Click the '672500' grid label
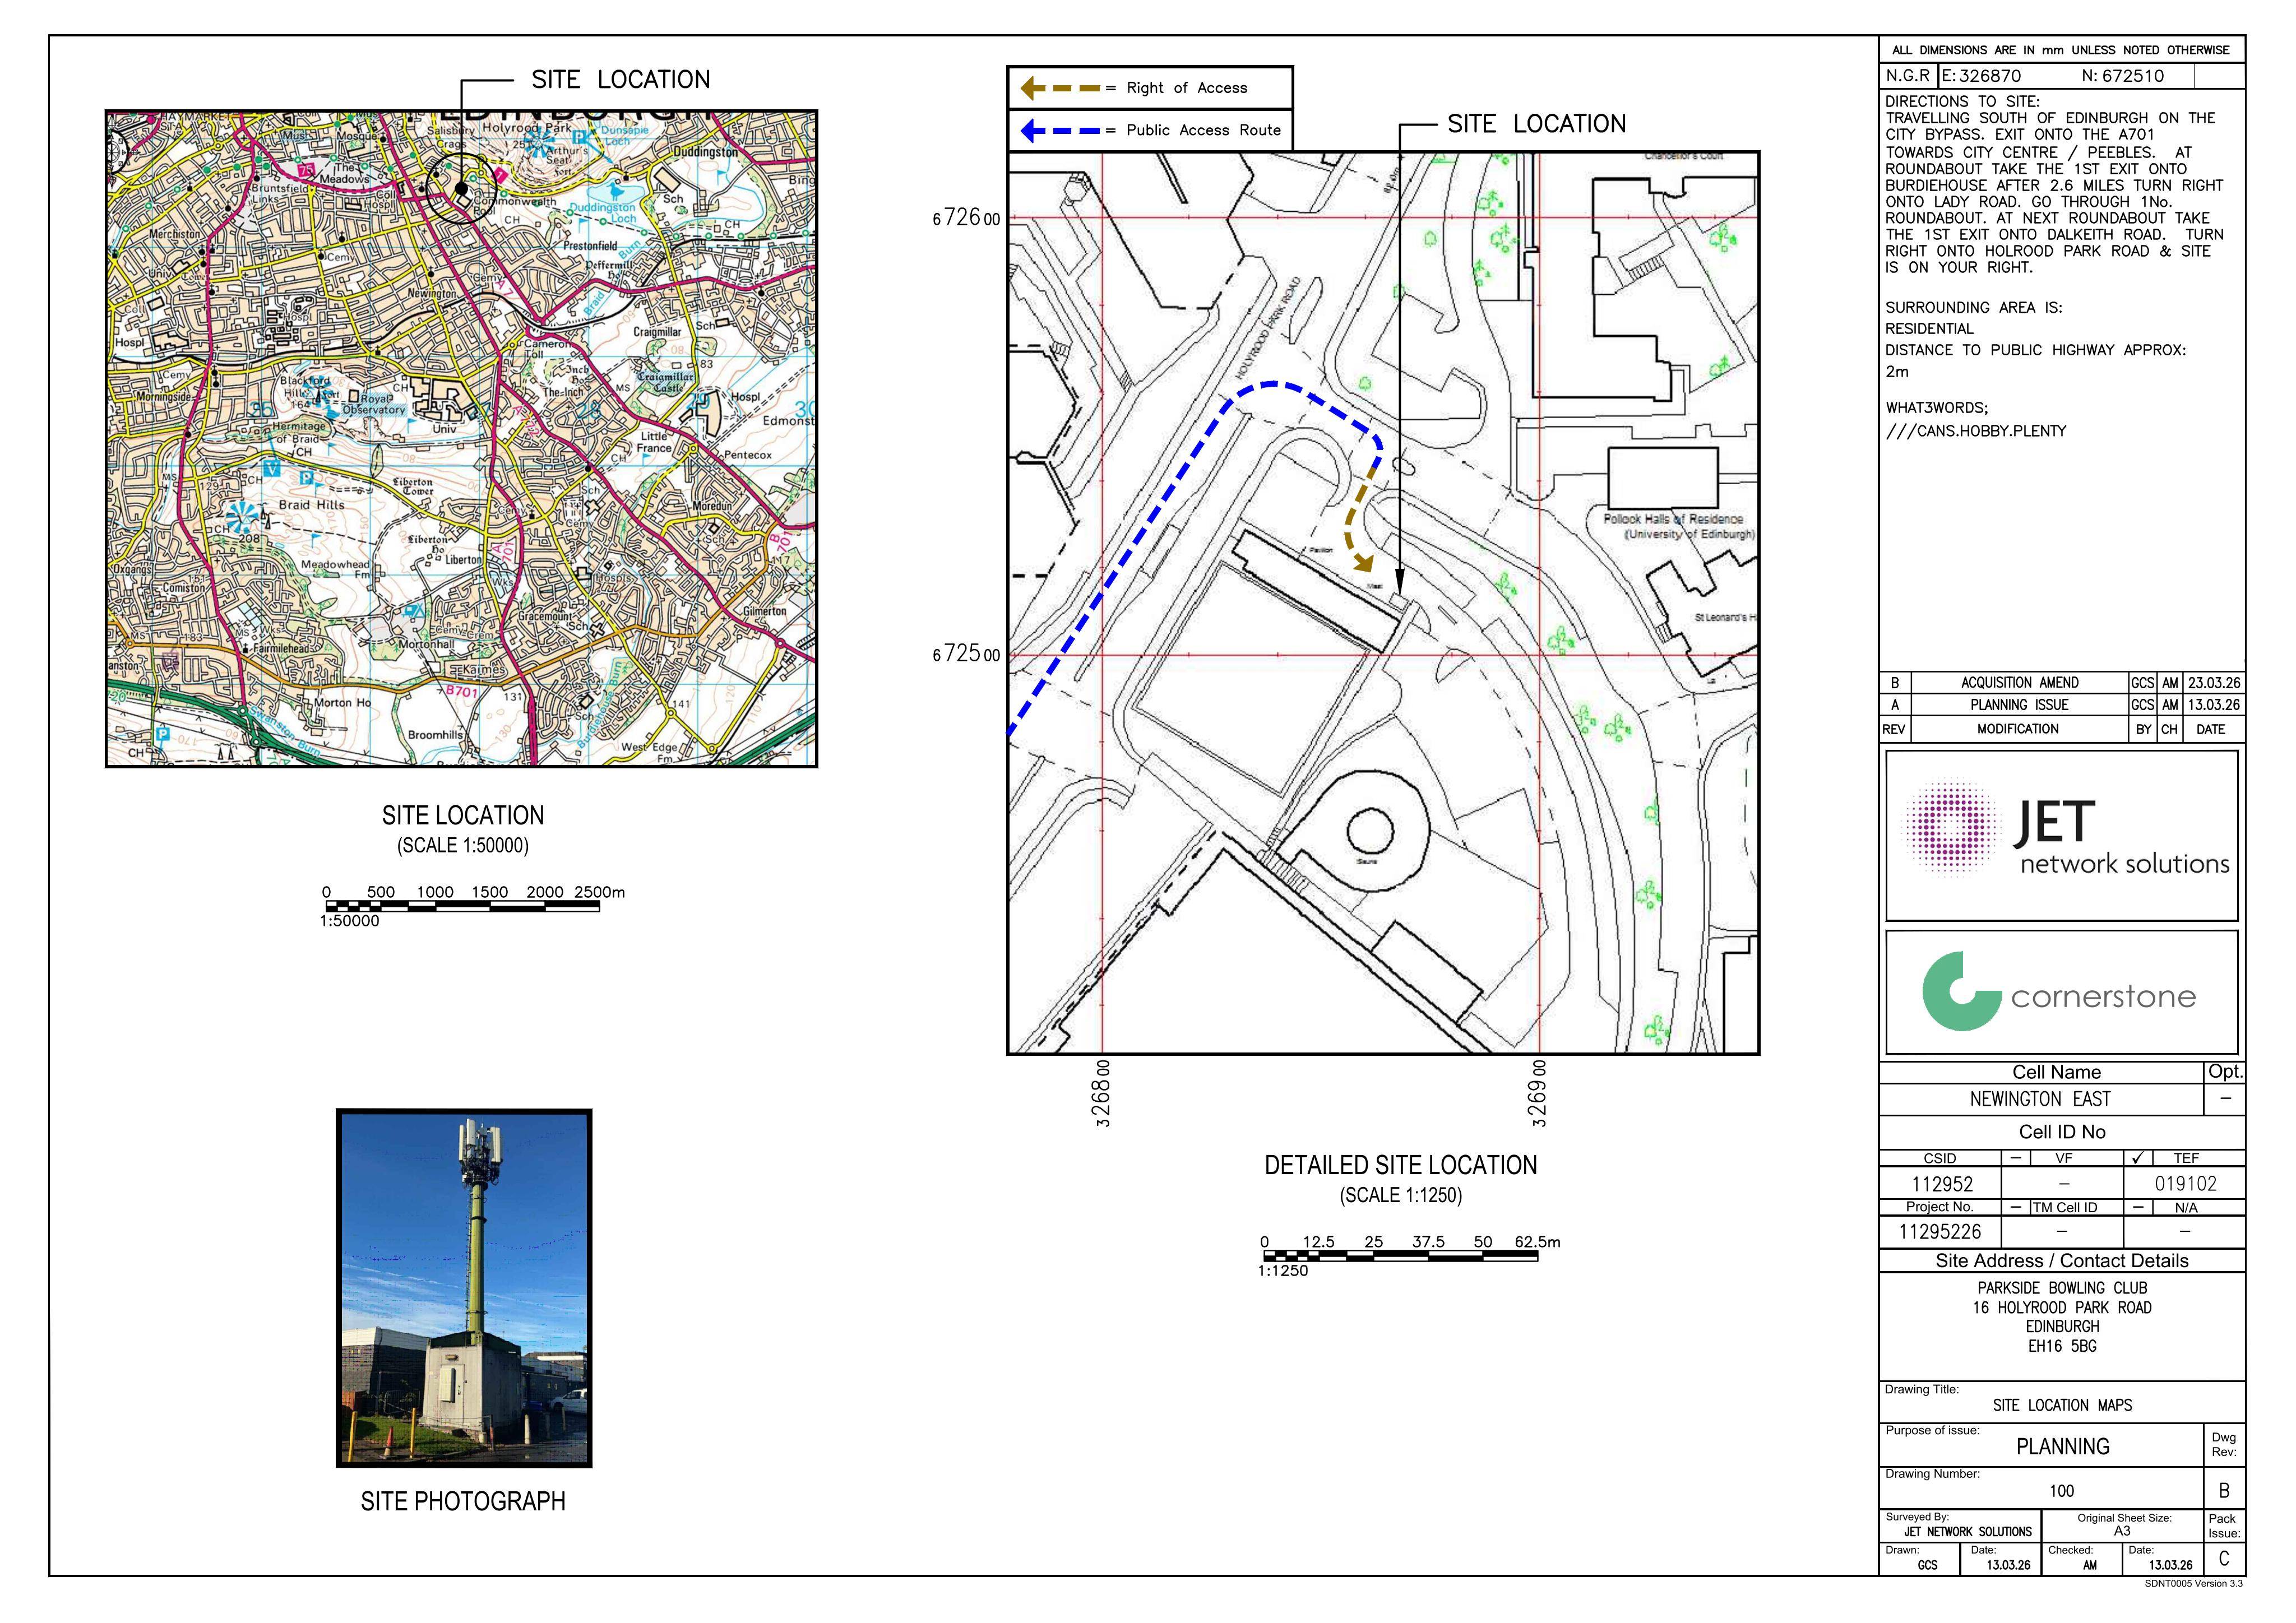The image size is (2296, 1623). click(966, 655)
